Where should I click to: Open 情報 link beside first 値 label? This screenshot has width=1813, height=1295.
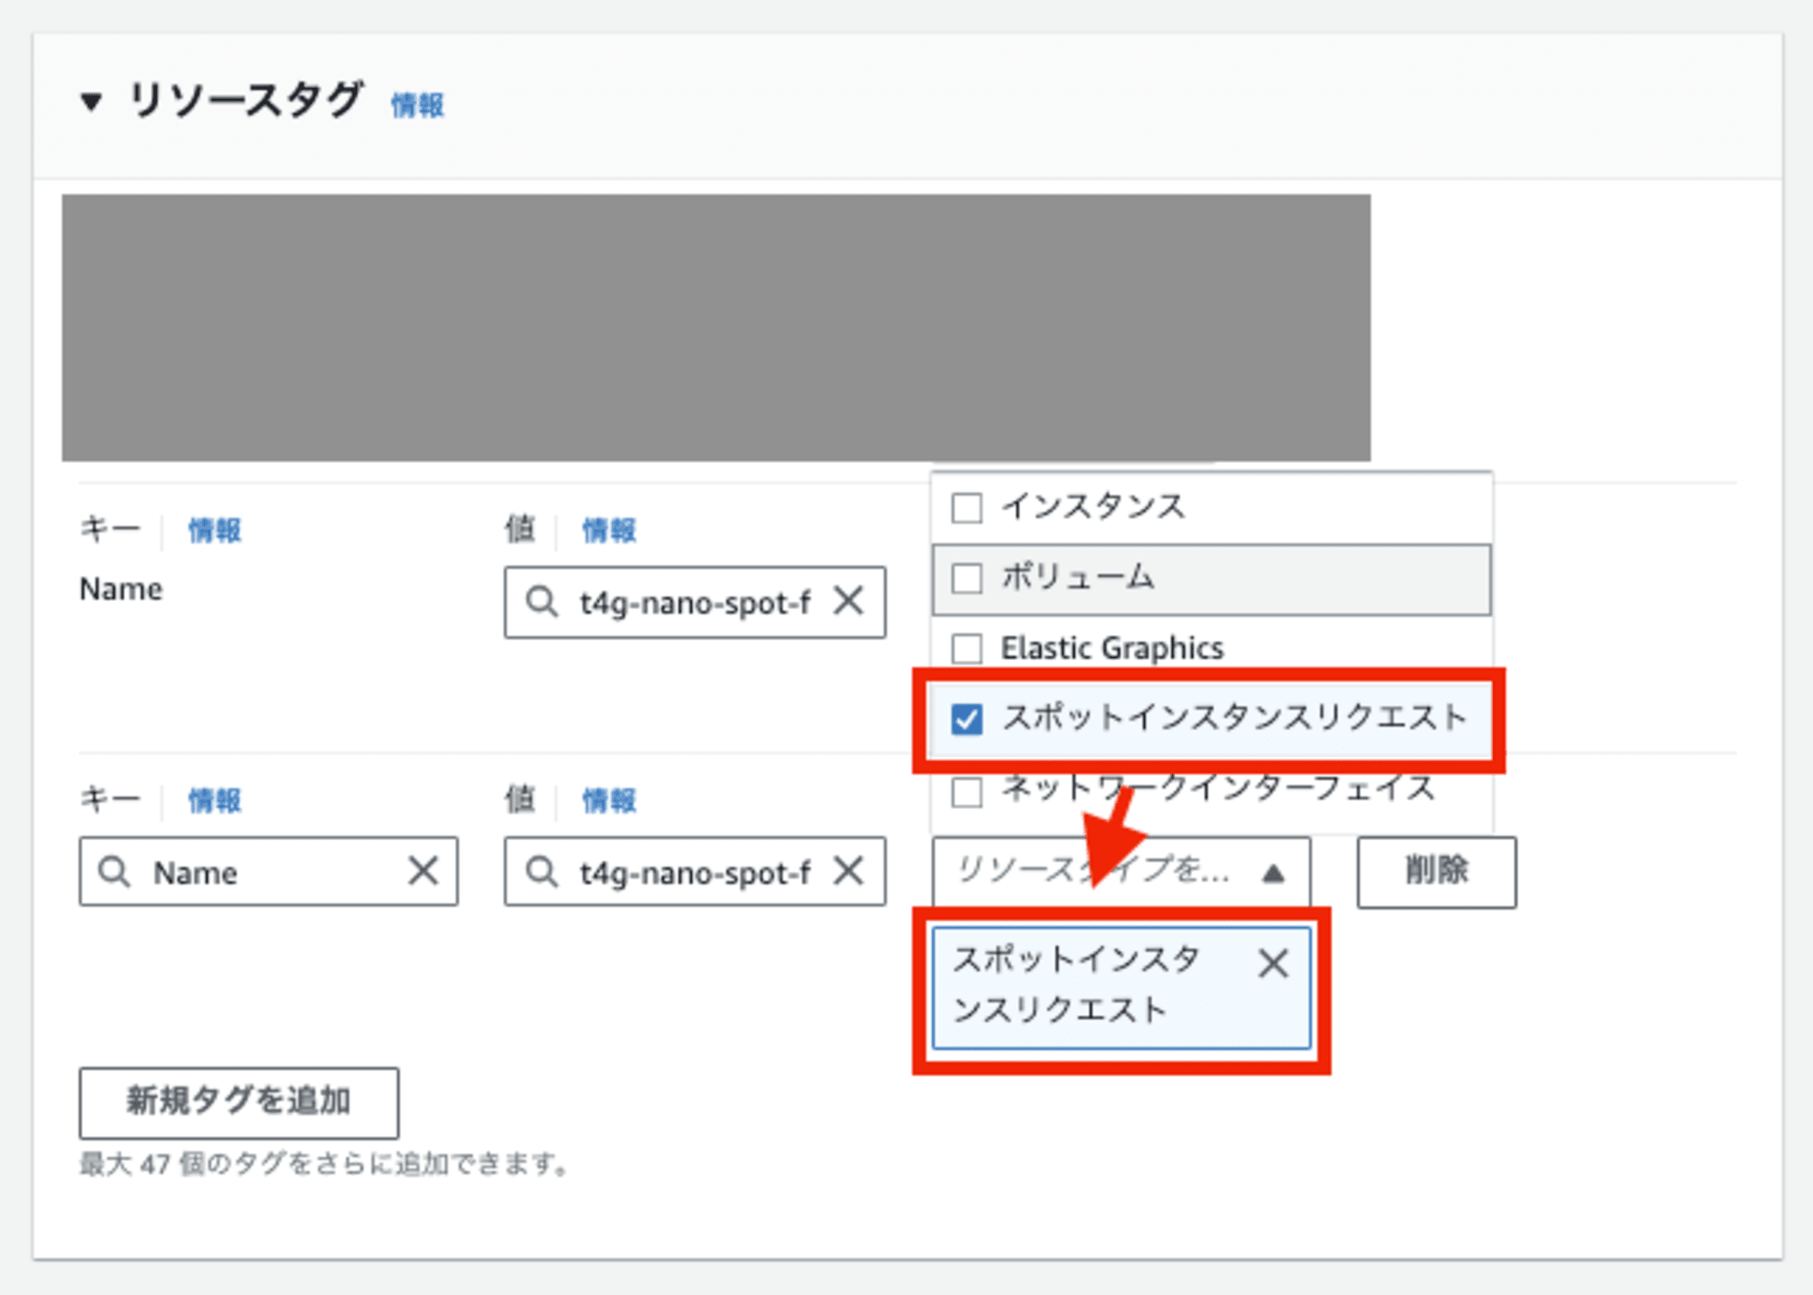(609, 530)
